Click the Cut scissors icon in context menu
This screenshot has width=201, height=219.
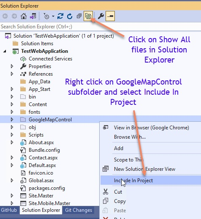point(106,192)
